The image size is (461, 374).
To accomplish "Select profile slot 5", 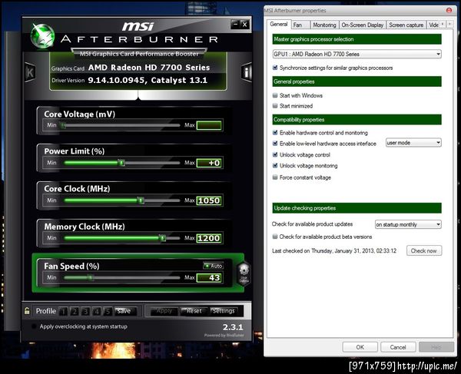I will [108, 311].
